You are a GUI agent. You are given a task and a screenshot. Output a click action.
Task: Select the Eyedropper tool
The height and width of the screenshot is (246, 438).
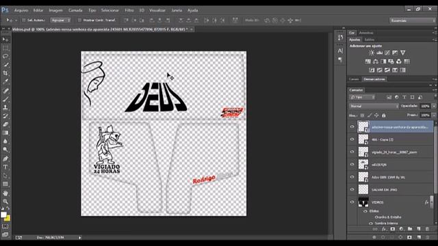[5, 81]
